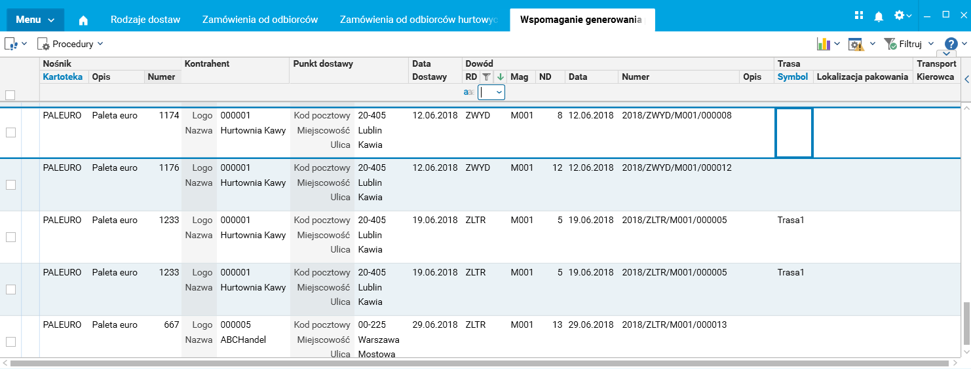The image size is (971, 369).
Task: Expand arrow beside the footsteps icon
Action: 24,44
